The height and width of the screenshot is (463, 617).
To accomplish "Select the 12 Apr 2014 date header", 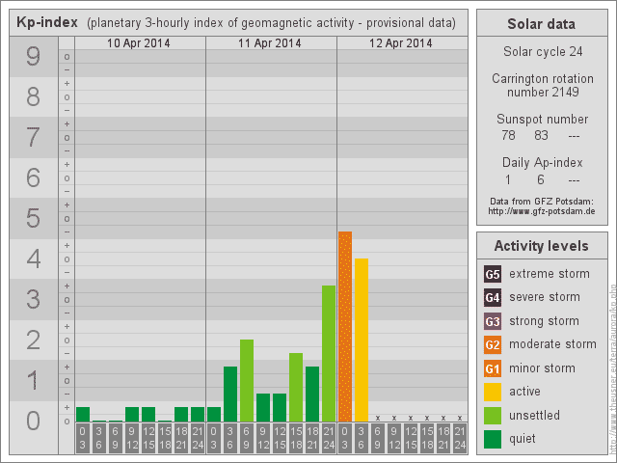I will 402,43.
